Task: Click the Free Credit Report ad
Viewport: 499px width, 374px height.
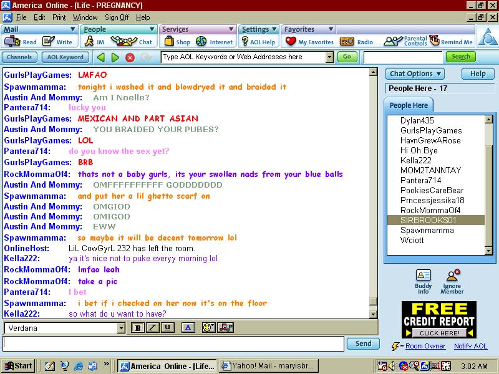Action: click(439, 320)
